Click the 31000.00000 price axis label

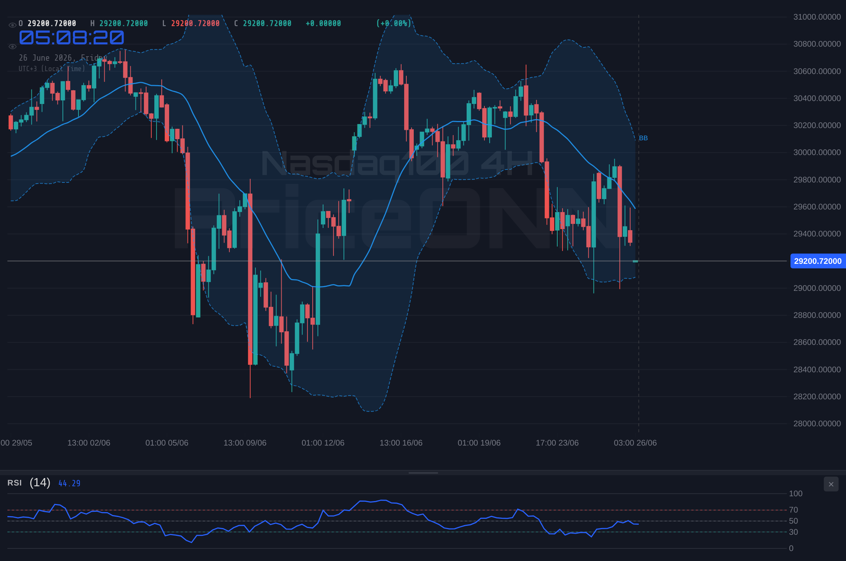(817, 17)
